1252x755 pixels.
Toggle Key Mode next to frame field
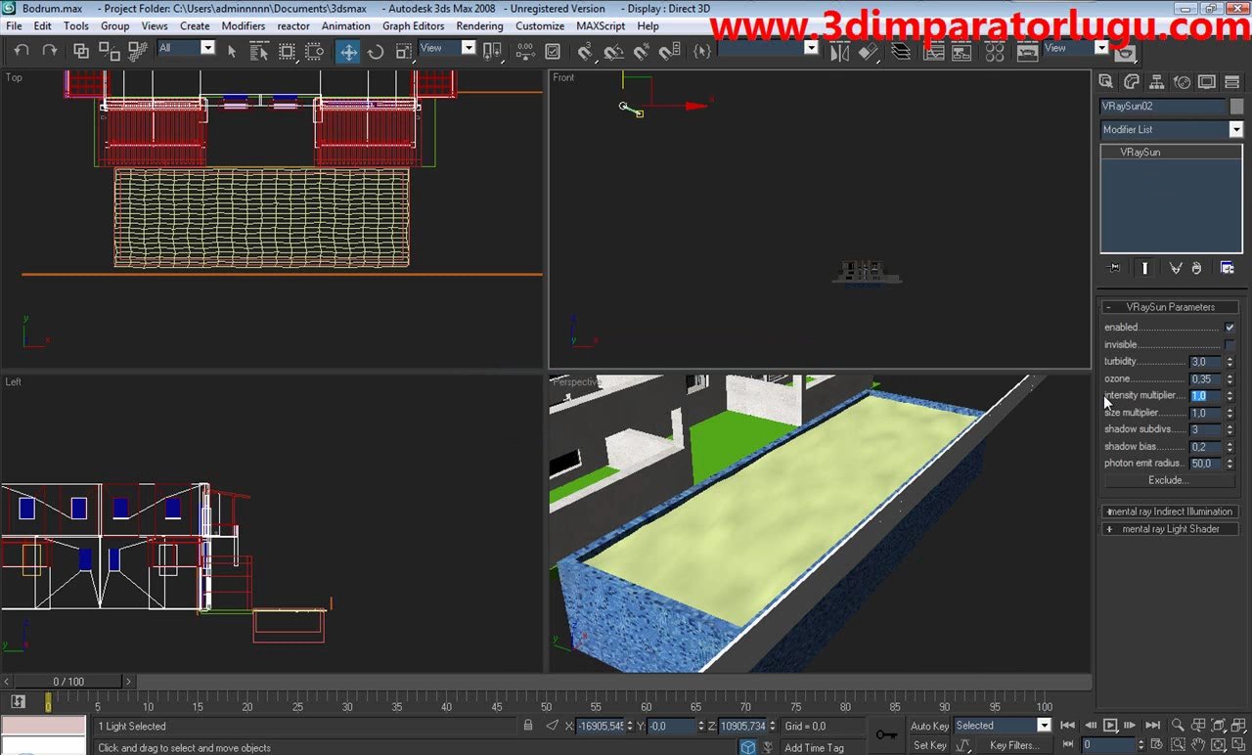click(1068, 745)
